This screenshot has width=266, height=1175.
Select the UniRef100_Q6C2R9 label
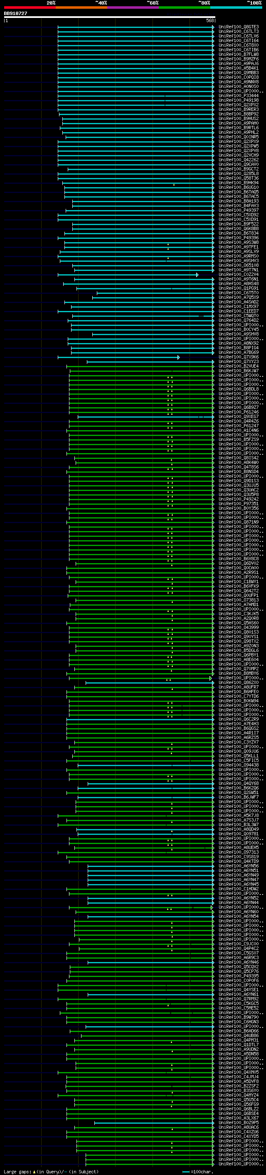click(x=239, y=719)
